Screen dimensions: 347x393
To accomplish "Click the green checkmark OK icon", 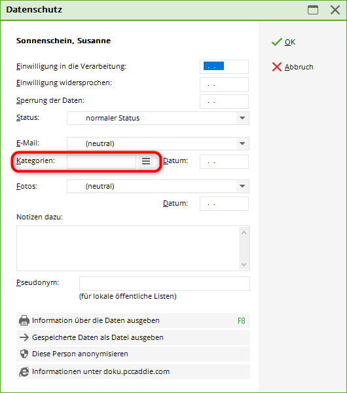I will tap(277, 42).
